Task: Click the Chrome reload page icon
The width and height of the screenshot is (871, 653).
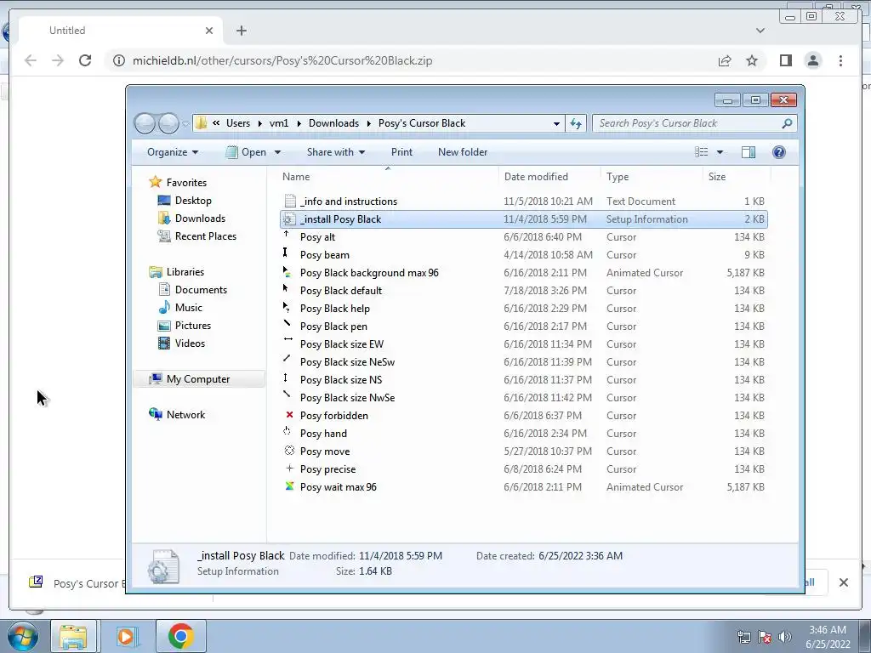Action: [x=85, y=60]
